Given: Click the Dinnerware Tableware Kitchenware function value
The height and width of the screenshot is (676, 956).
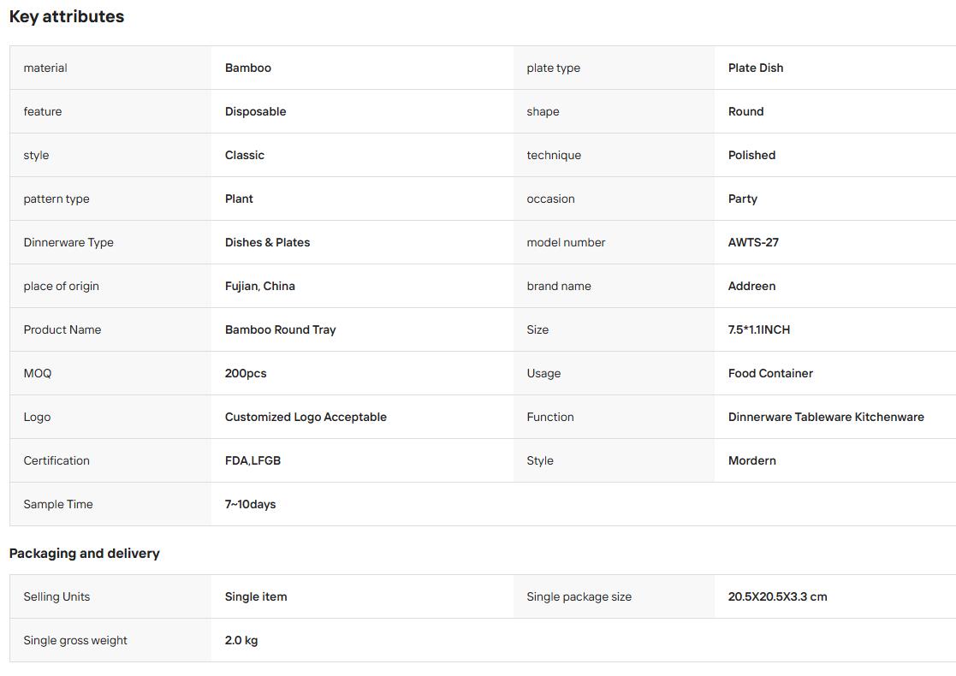Looking at the screenshot, I should click(x=826, y=417).
